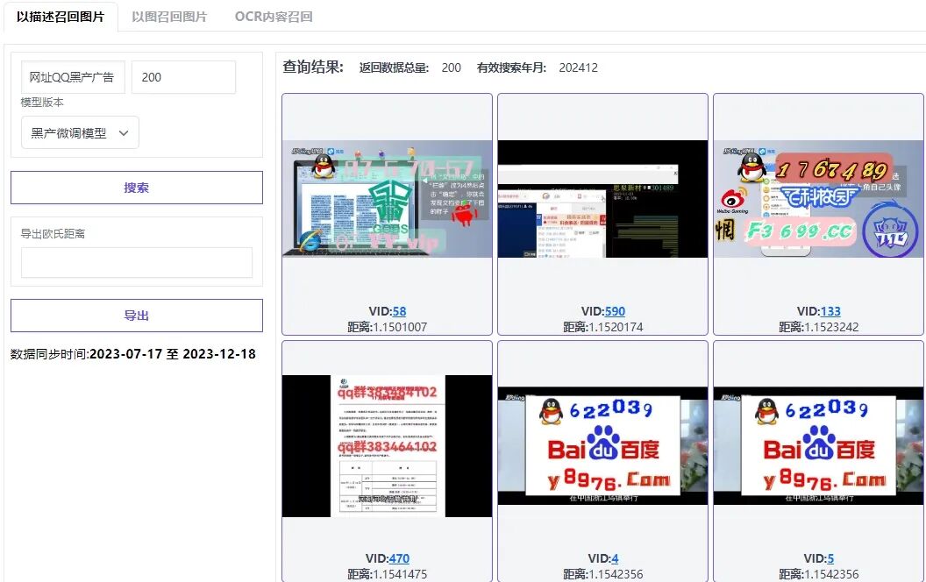Click the distance text 距离:1.1541475
926x582 pixels.
pos(387,574)
